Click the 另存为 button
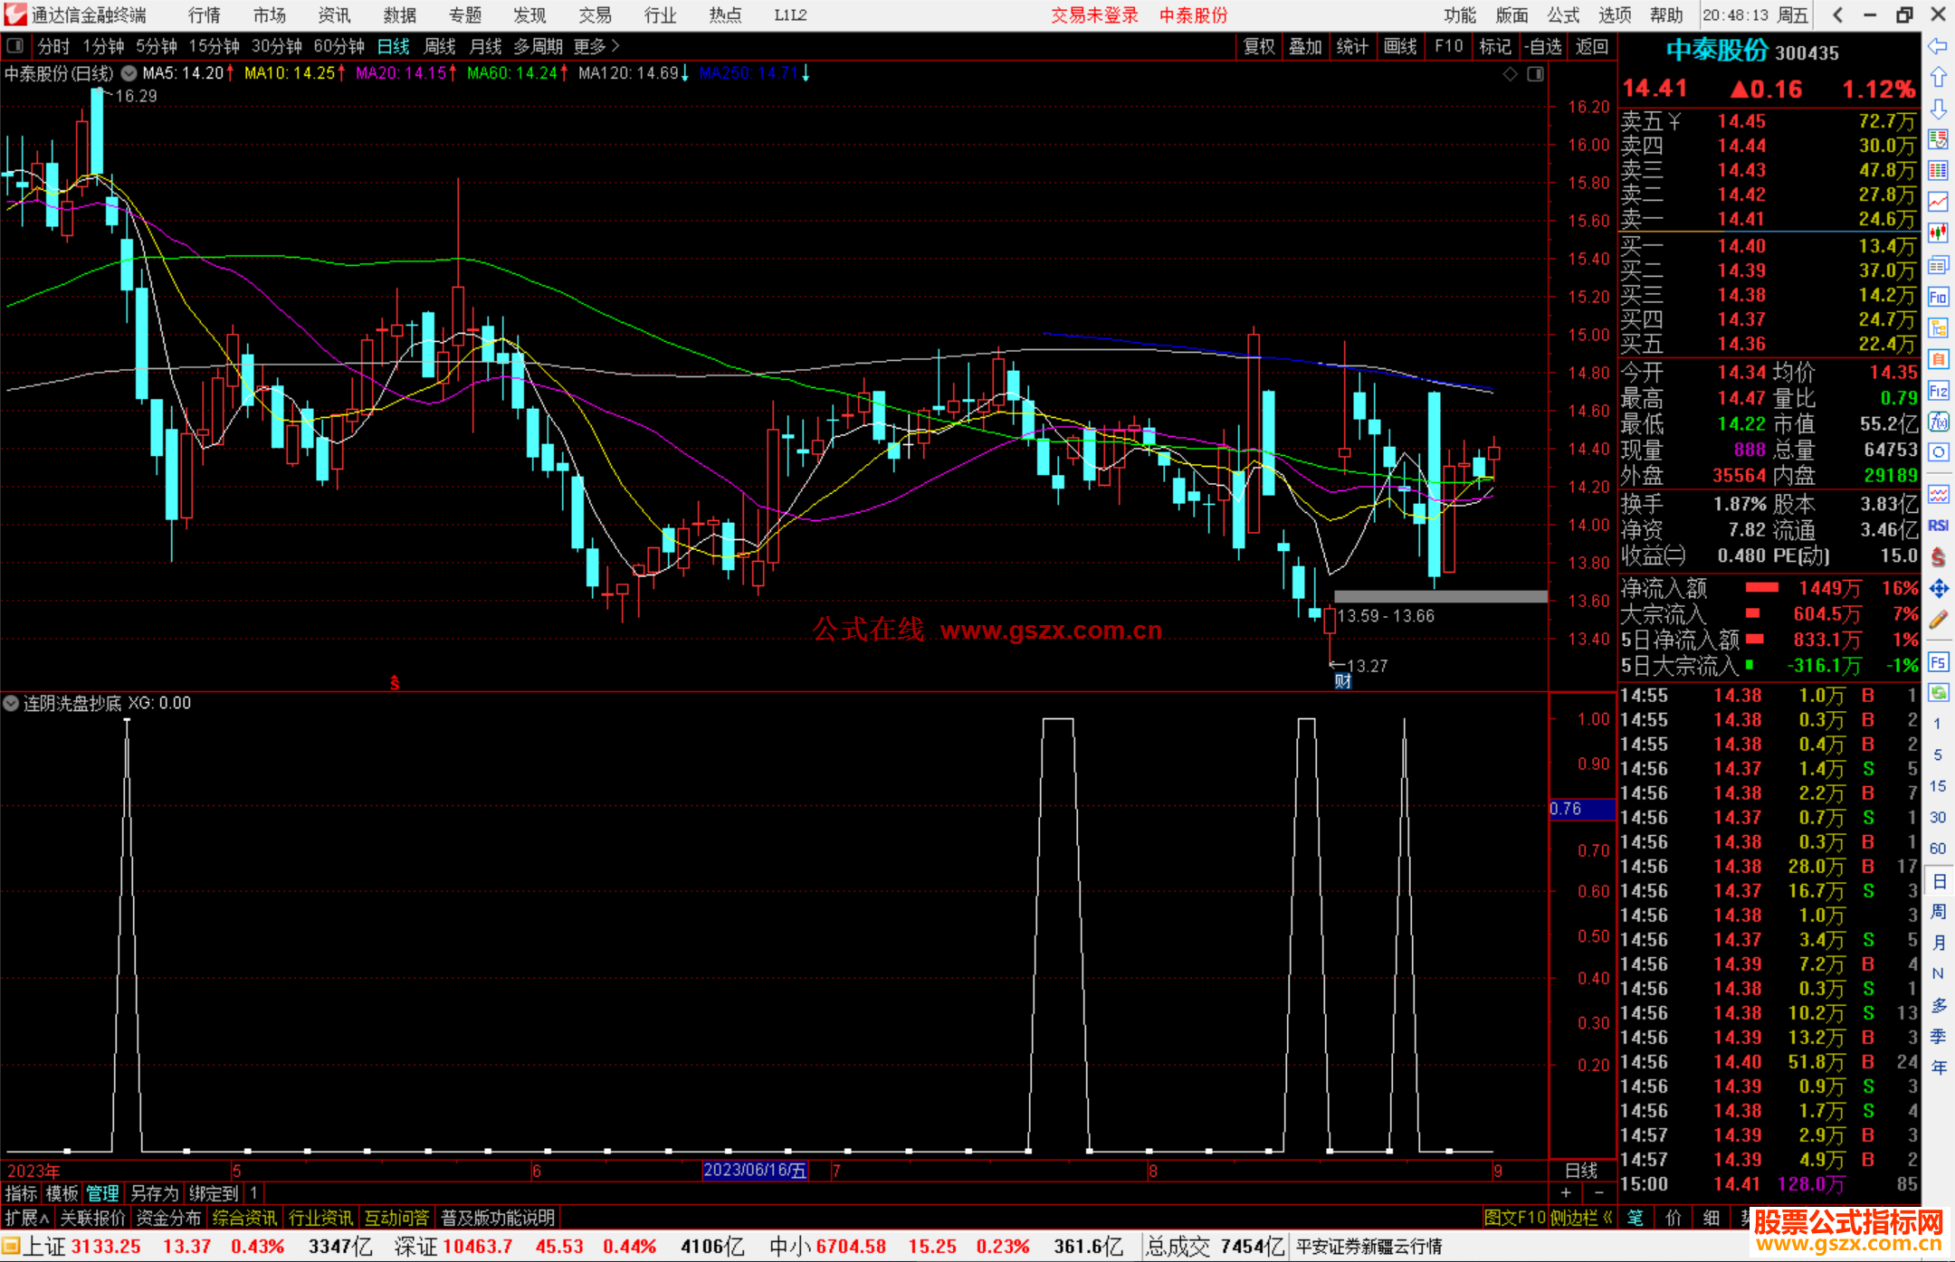This screenshot has width=1955, height=1262. pyautogui.click(x=154, y=1193)
